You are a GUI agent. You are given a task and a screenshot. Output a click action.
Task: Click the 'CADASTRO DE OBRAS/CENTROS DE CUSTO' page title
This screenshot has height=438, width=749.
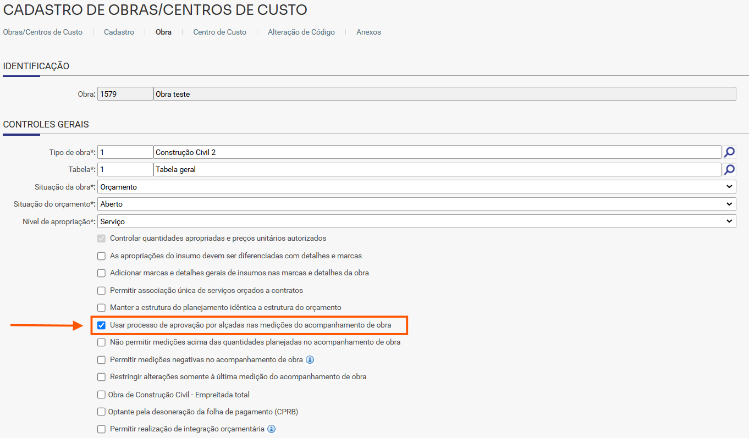pyautogui.click(x=155, y=9)
